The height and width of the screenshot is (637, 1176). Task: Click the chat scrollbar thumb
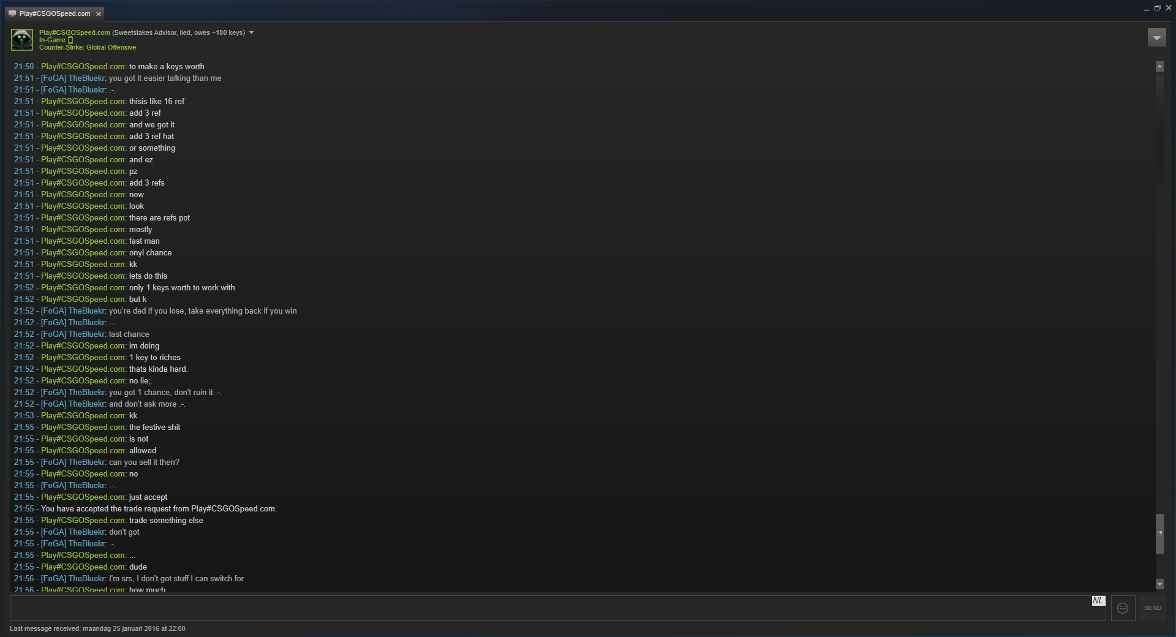1159,533
